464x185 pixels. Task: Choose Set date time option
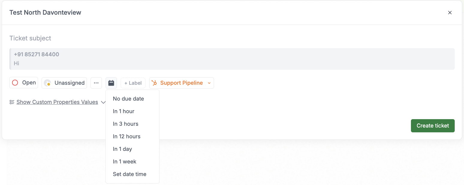[x=129, y=174]
